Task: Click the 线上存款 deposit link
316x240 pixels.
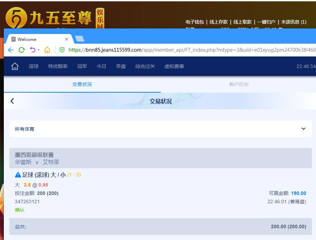Action: (219, 22)
